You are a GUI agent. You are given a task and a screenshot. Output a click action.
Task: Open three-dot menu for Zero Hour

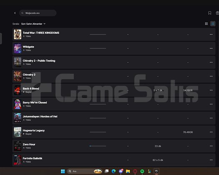tap(211, 146)
